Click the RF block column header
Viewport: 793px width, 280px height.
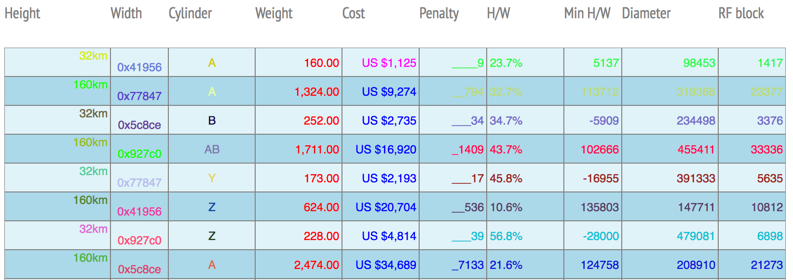point(741,13)
